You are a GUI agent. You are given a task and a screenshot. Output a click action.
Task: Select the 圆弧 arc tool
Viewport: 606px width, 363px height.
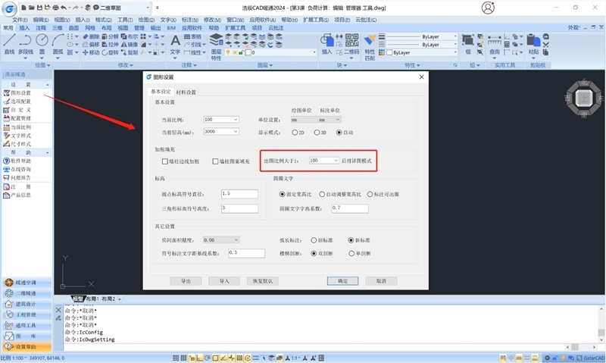pos(58,44)
